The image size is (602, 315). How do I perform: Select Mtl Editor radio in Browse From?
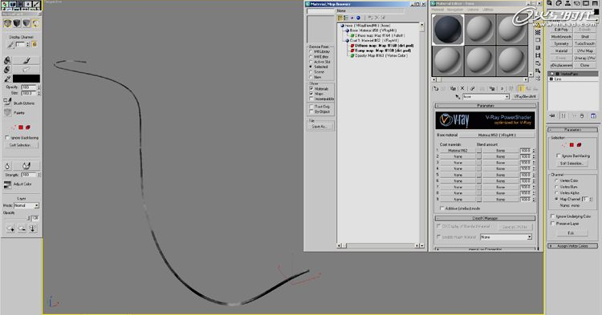click(x=311, y=56)
